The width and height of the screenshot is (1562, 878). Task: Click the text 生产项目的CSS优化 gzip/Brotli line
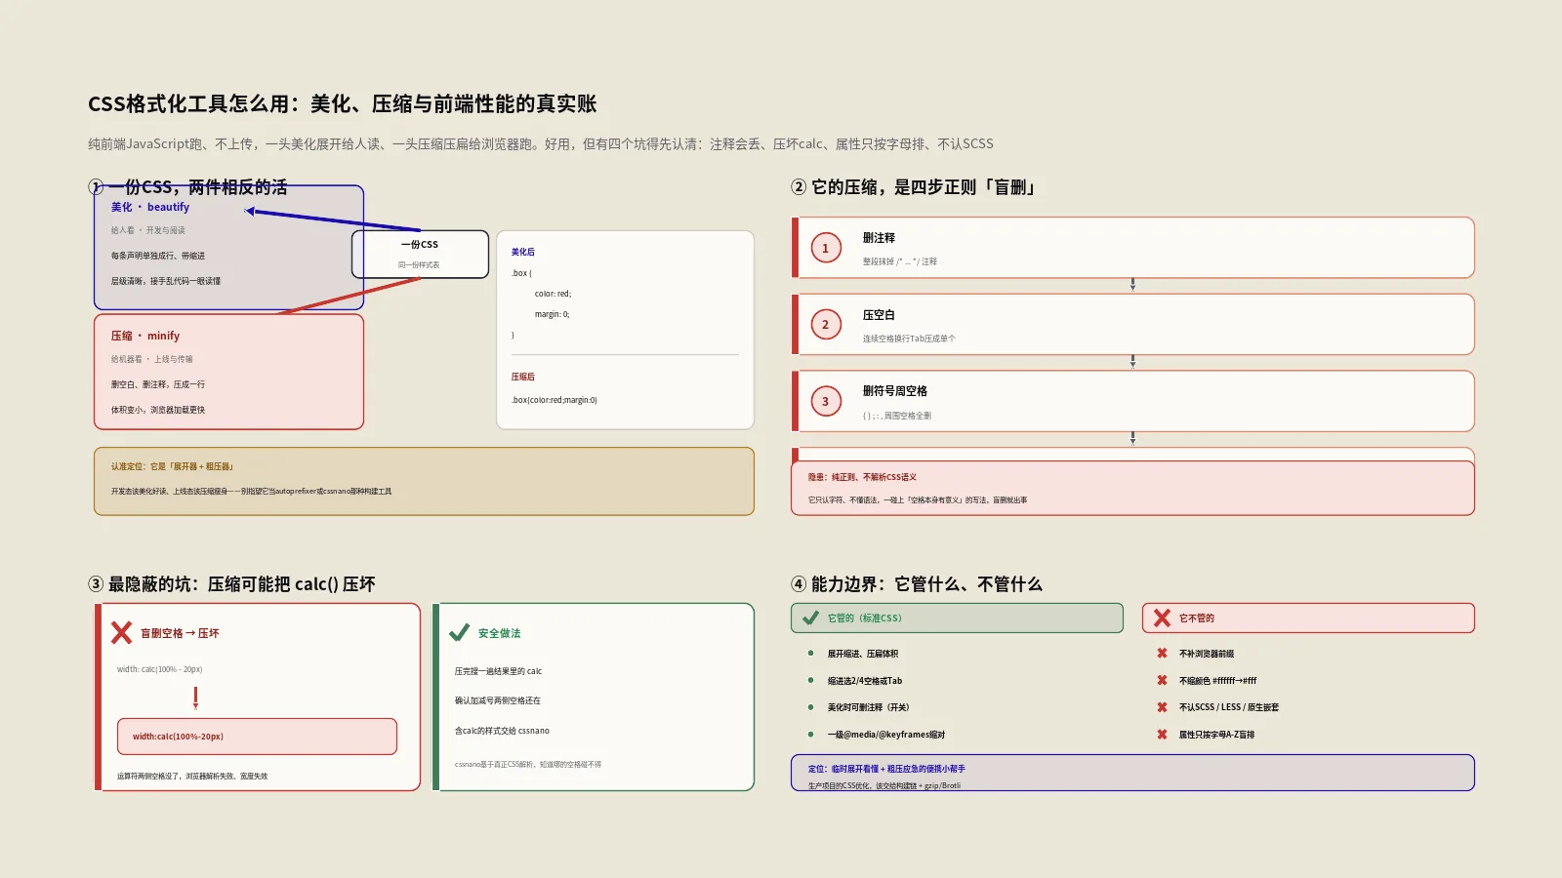884,785
